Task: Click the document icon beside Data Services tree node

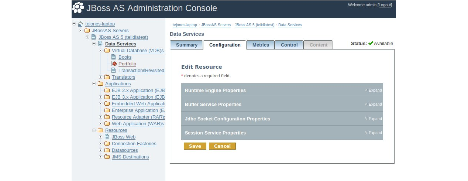Action: pyautogui.click(x=100, y=44)
